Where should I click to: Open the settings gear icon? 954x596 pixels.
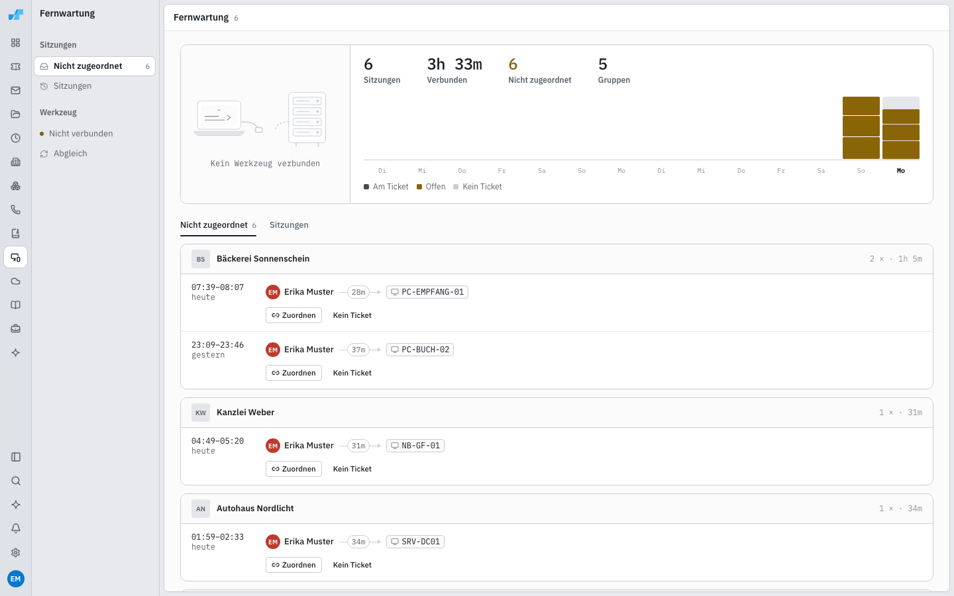16,552
